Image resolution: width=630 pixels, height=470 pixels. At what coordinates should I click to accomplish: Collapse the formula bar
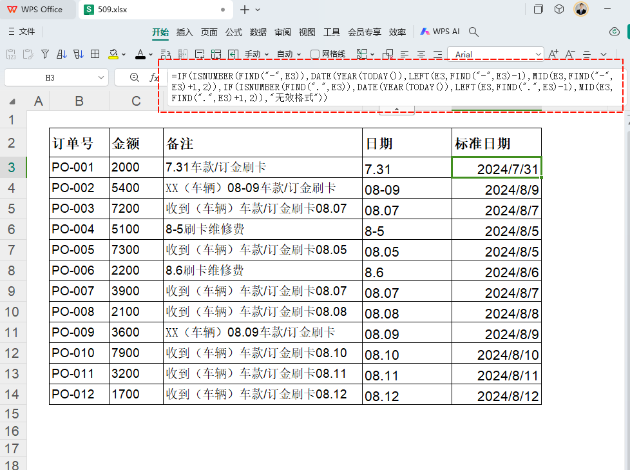pyautogui.click(x=397, y=110)
